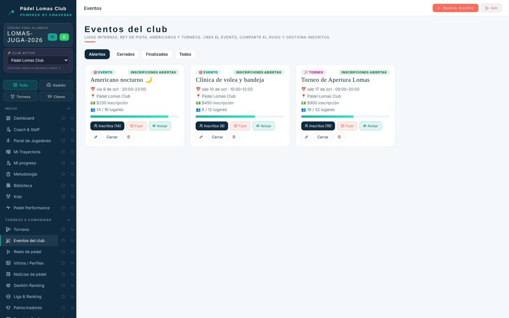Image resolution: width=509 pixels, height=318 pixels.
Task: Hide Panel de Jugadores from sidebar
Action: [x=72, y=141]
